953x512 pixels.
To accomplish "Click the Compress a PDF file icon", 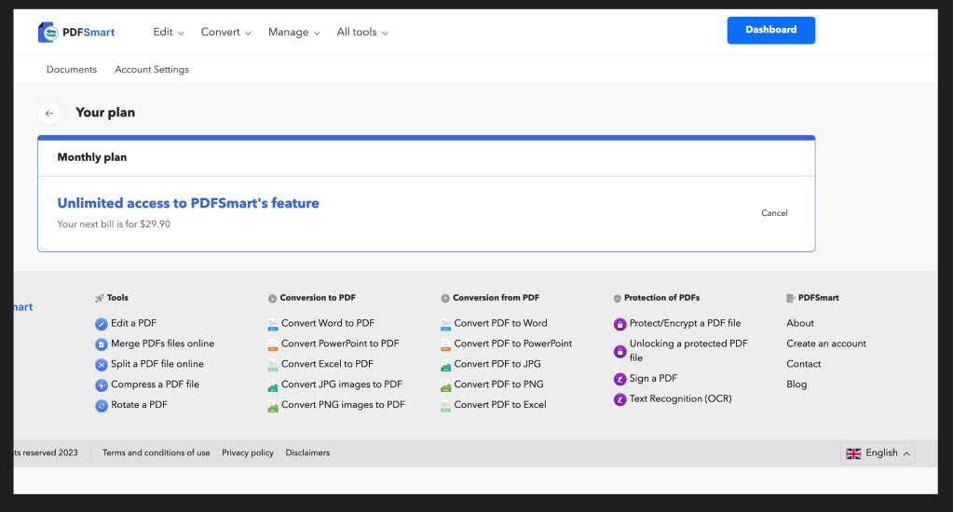I will (102, 385).
